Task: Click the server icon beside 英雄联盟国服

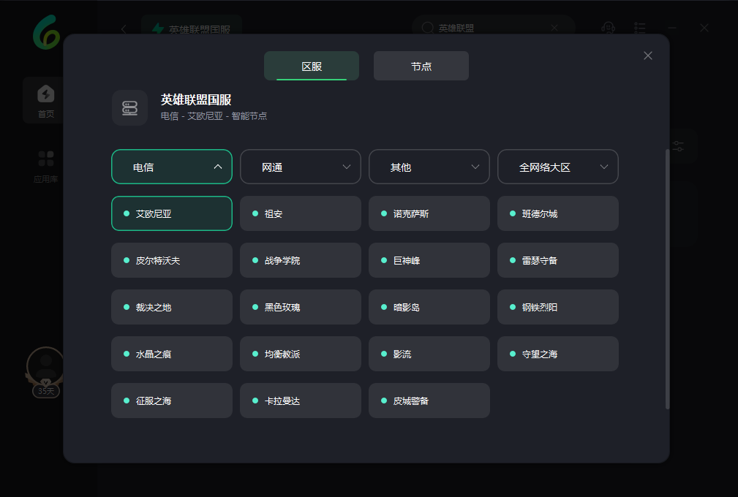Action: [x=129, y=108]
